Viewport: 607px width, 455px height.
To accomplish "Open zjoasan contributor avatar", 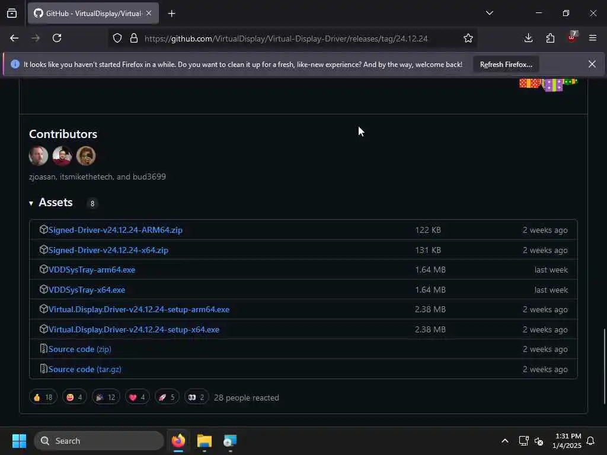I will (39, 156).
